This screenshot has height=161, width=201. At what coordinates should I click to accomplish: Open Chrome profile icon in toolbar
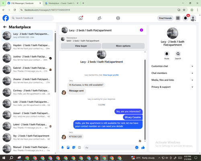click(192, 10)
